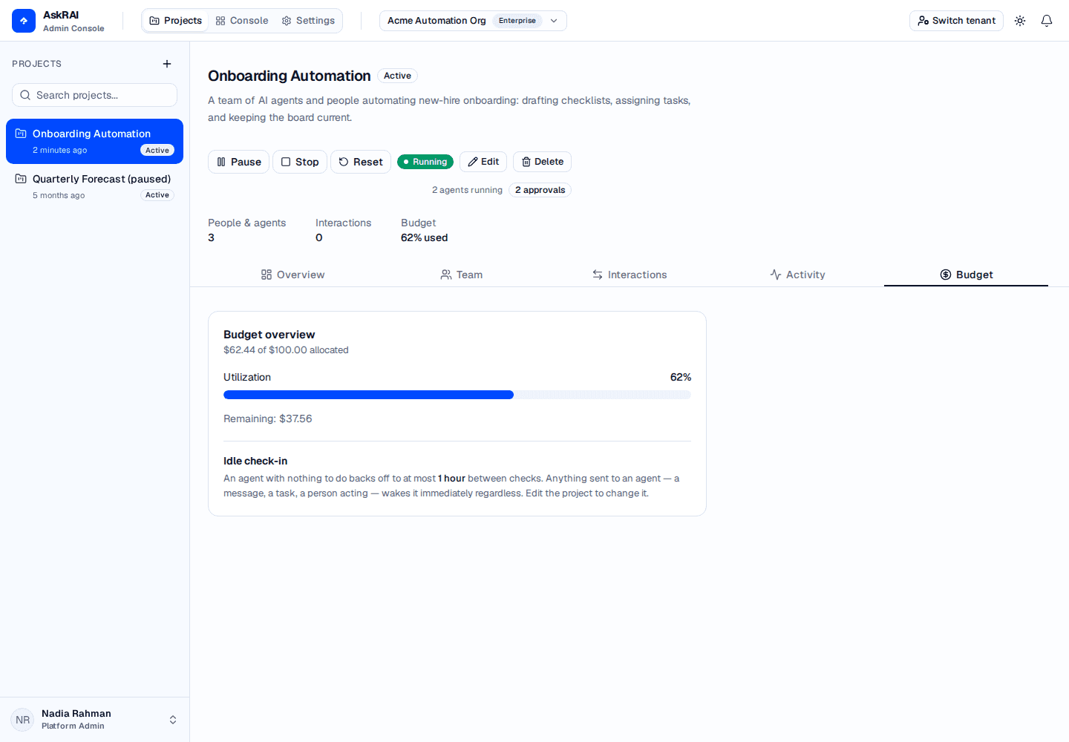Click '5 months ago' timestamp
Viewport: 1069px width, 742px height.
click(x=59, y=195)
